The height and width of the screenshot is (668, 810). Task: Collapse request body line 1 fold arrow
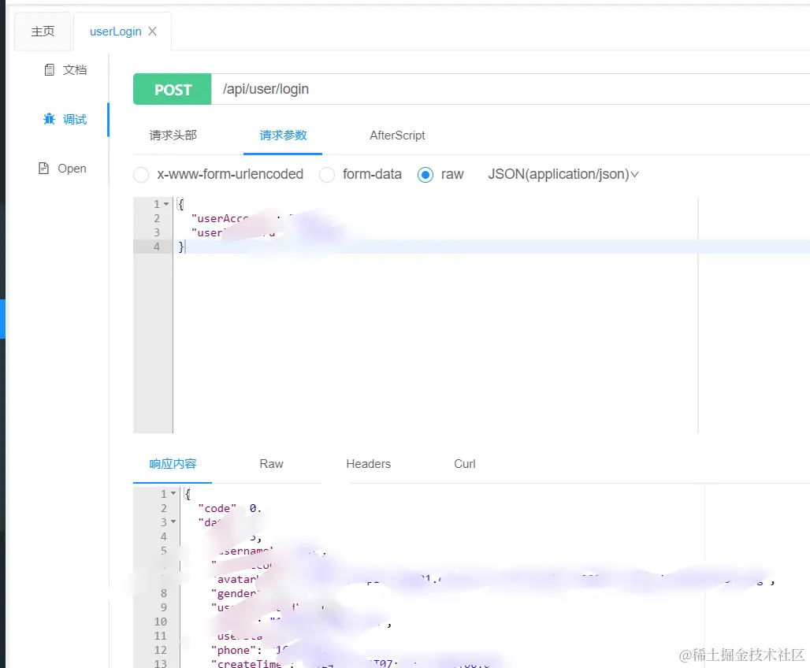166,204
